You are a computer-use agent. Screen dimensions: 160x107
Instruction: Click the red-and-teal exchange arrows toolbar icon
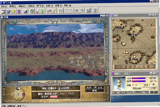pyautogui.click(x=49, y=11)
